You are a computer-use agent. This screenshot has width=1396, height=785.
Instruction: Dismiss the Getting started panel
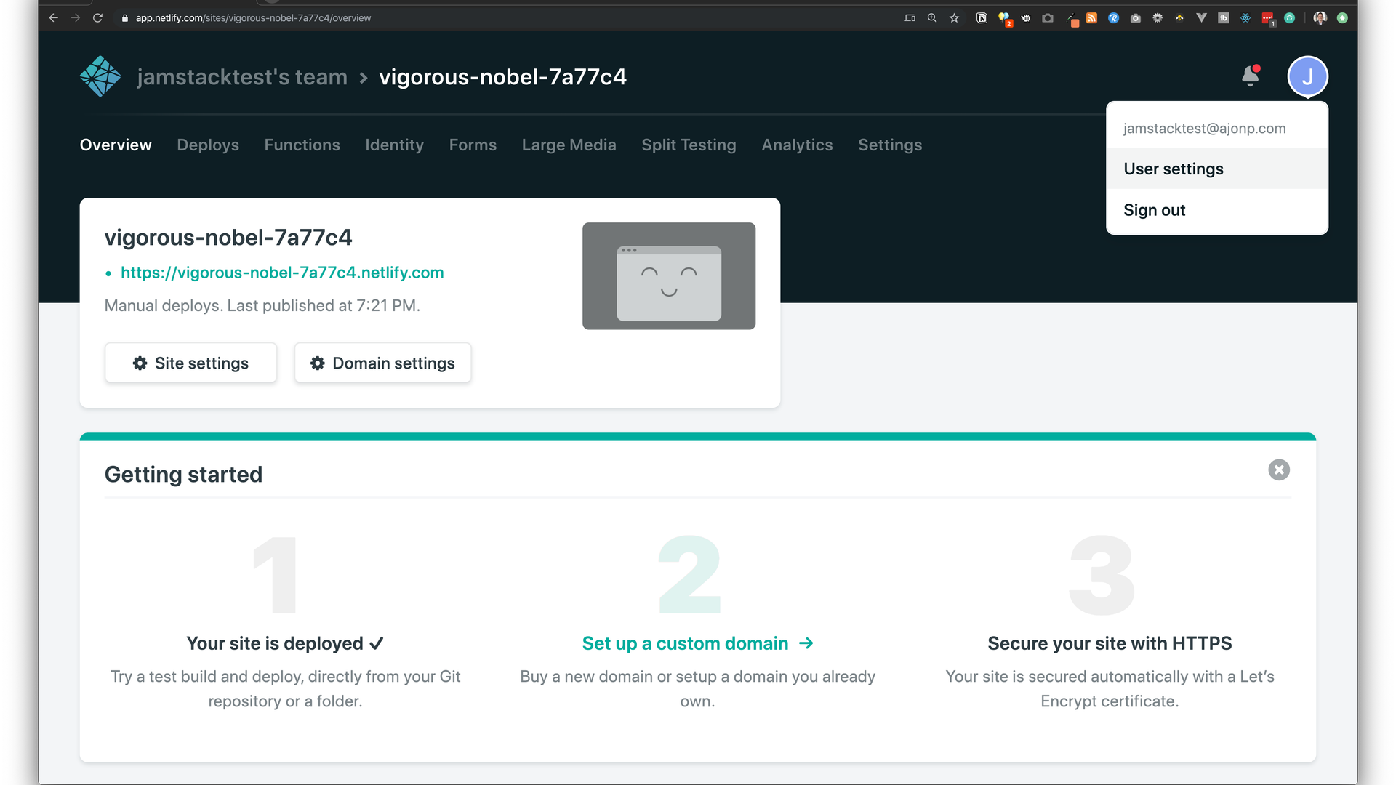click(1279, 470)
